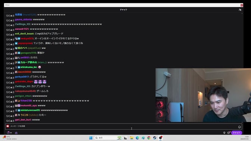Ban user un5931 with the ban icon
Viewport: 251px width, 141px height.
(x=7, y=59)
